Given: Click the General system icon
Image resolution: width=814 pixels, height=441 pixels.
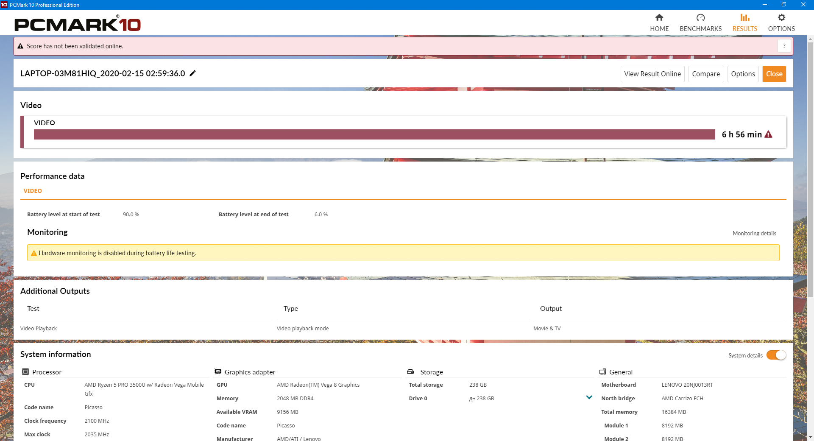Looking at the screenshot, I should [602, 372].
